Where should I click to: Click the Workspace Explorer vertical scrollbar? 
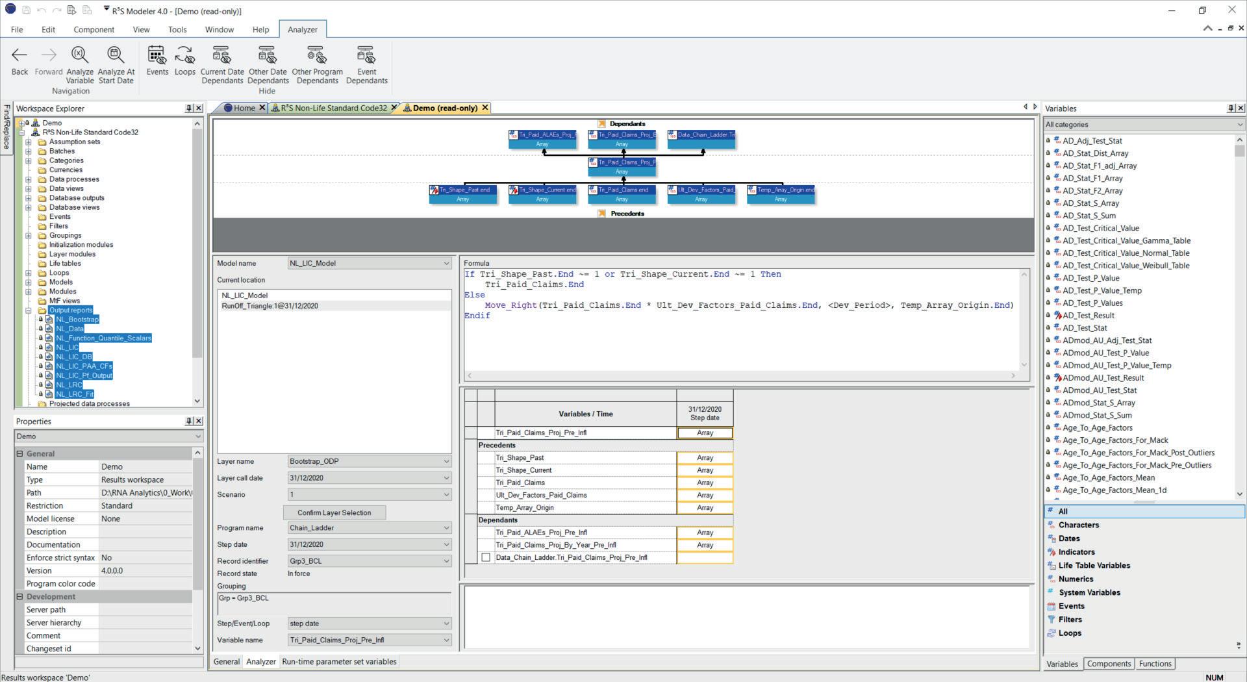[x=197, y=262]
